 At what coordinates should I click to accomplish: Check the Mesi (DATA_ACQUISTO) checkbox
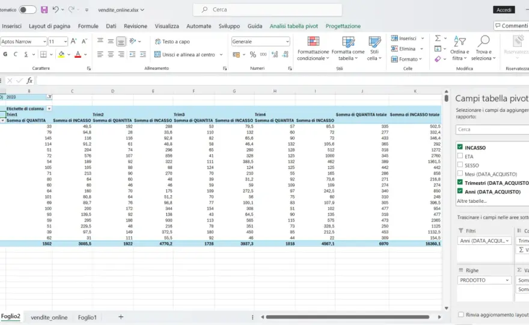(460, 173)
